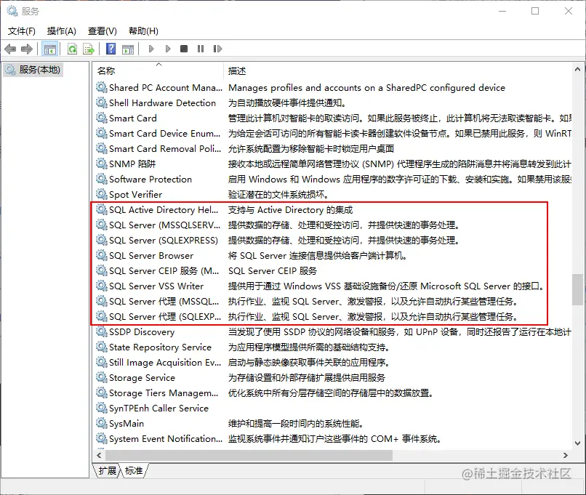
Task: Click the Pause Service icon
Action: click(x=201, y=49)
